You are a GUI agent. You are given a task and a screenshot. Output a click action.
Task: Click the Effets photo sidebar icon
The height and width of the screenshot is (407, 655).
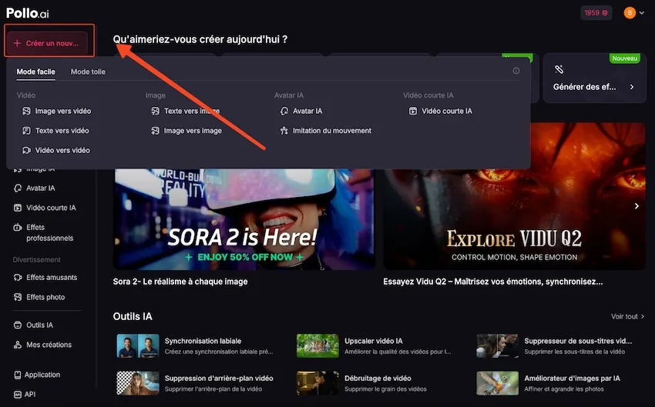click(x=18, y=298)
